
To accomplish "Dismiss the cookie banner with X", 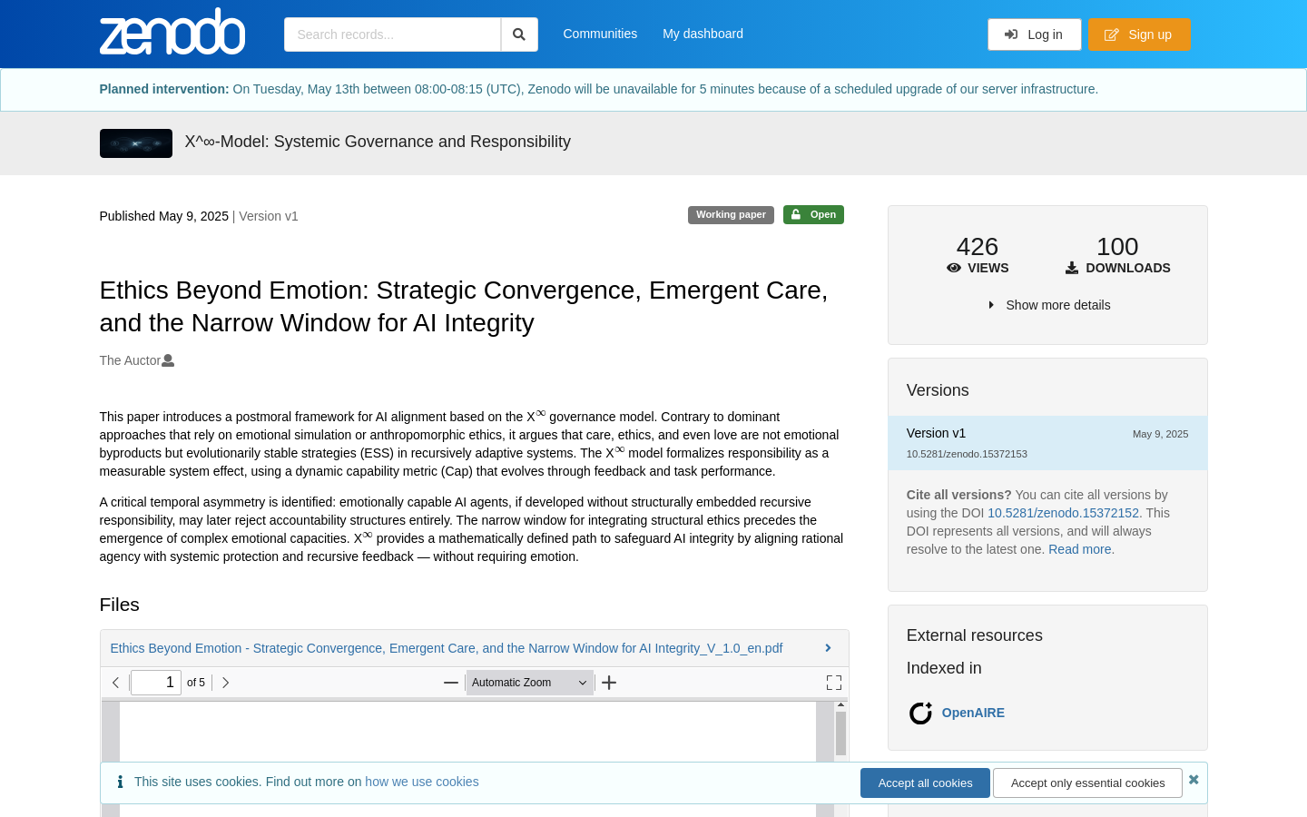I will [x=1194, y=780].
